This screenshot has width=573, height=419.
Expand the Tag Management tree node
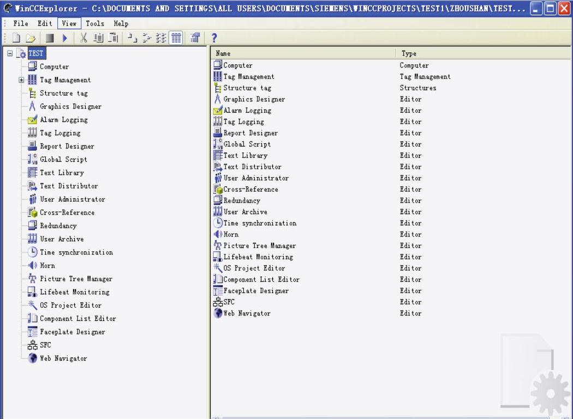(21, 80)
